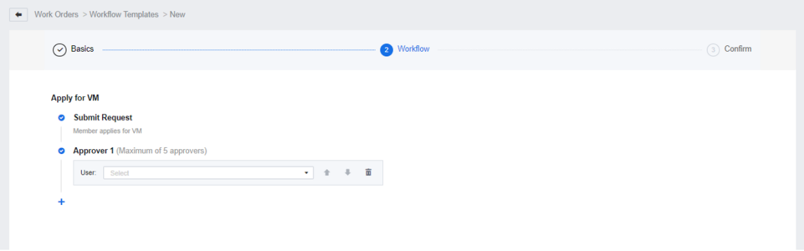Add another approver with plus icon
The height and width of the screenshot is (251, 804).
tap(61, 201)
